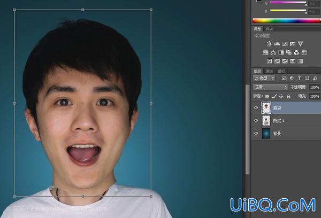Click the right-middle transform handle

(x=151, y=103)
